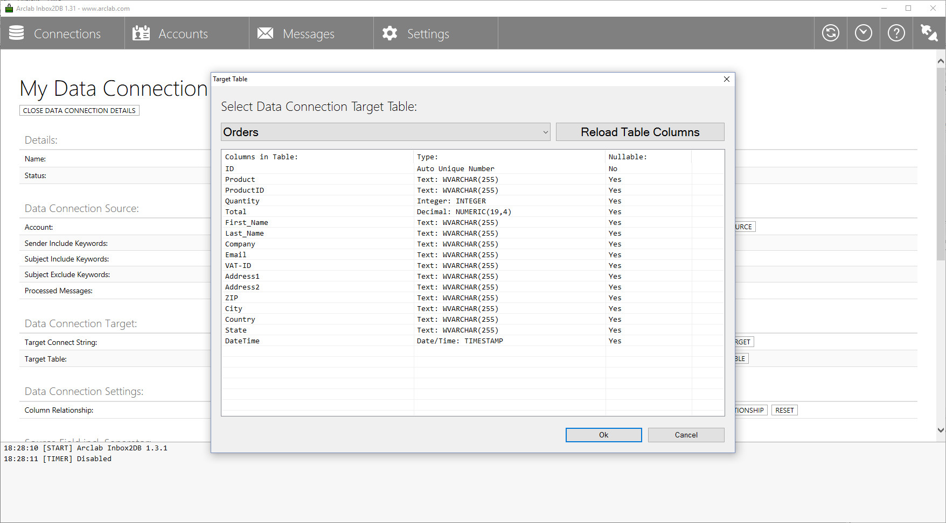Cancel the Target Table dialog
The image size is (946, 523).
click(x=686, y=435)
